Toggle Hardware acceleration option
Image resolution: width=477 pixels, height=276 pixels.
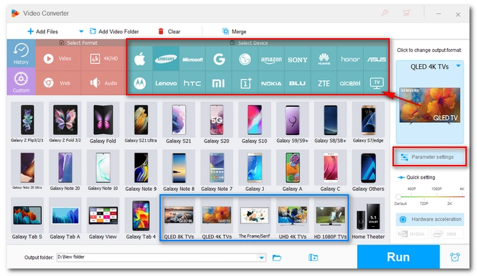[430, 219]
